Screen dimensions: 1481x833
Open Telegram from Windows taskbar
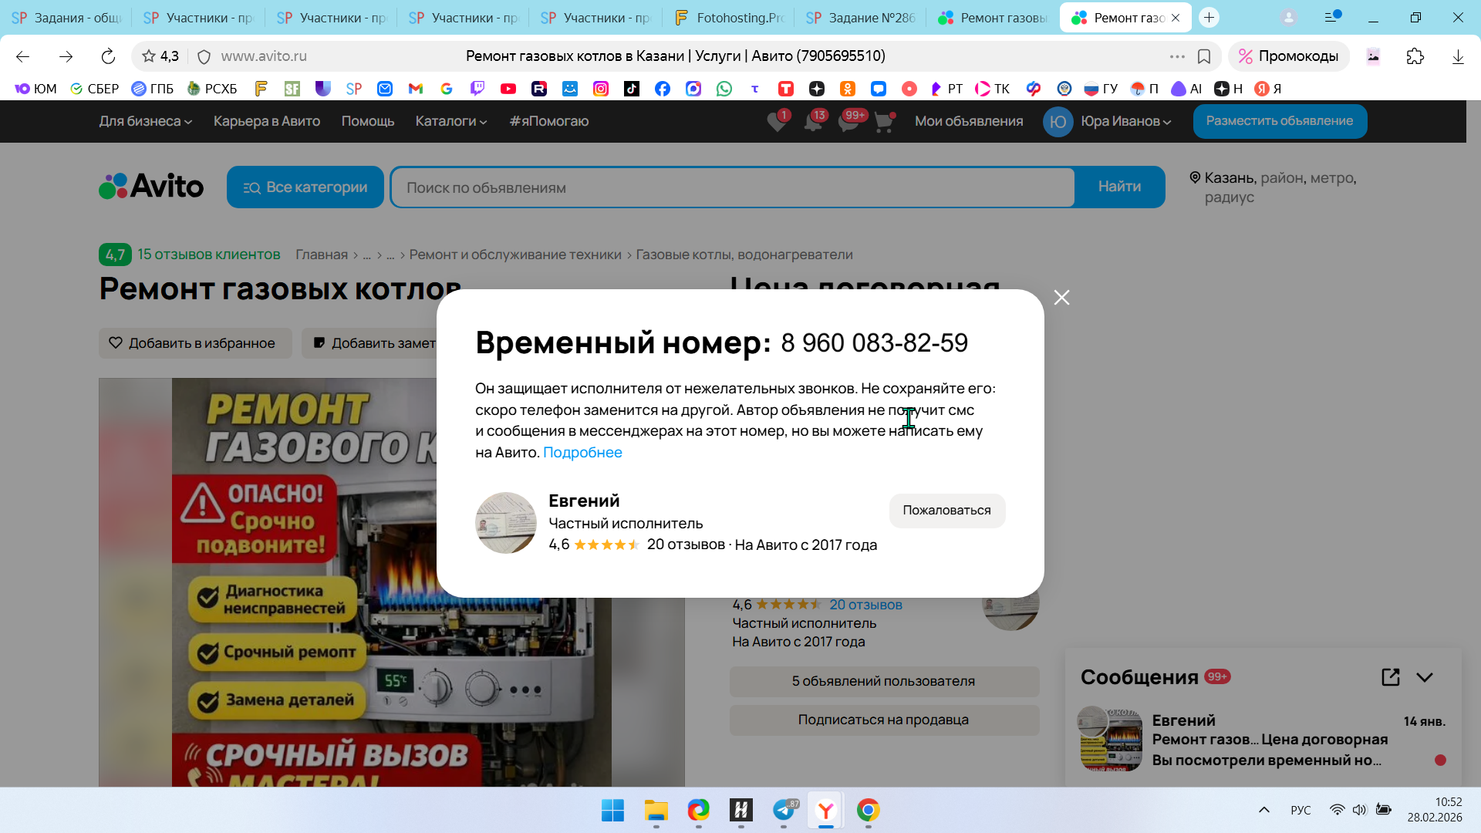pos(784,811)
